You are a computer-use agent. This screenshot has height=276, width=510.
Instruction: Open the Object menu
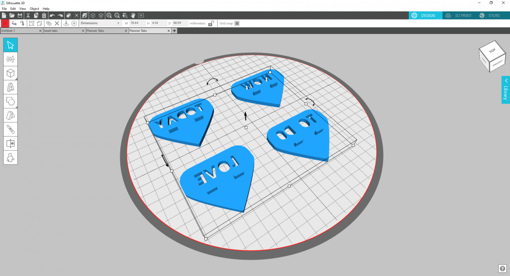coord(34,8)
